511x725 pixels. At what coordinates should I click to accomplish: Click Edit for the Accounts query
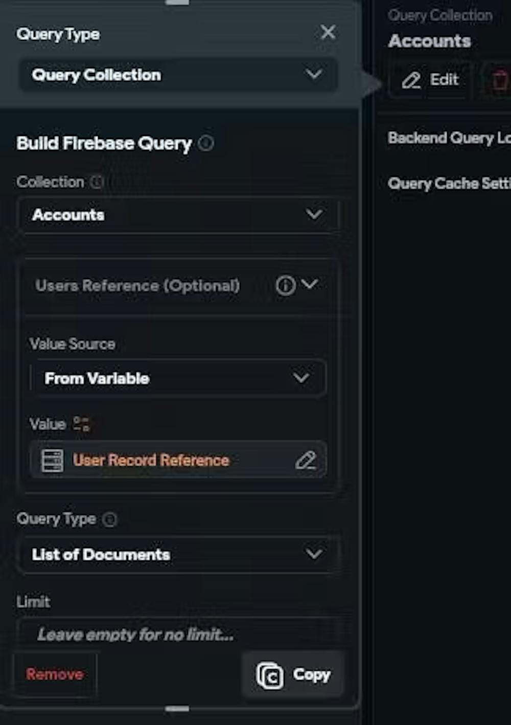point(430,80)
